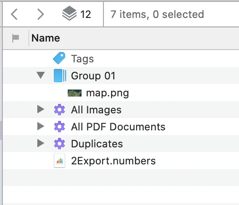Screen dimensions: 239x205
Task: Collapse the Group 01 disclosure triangle
Action: coord(41,75)
